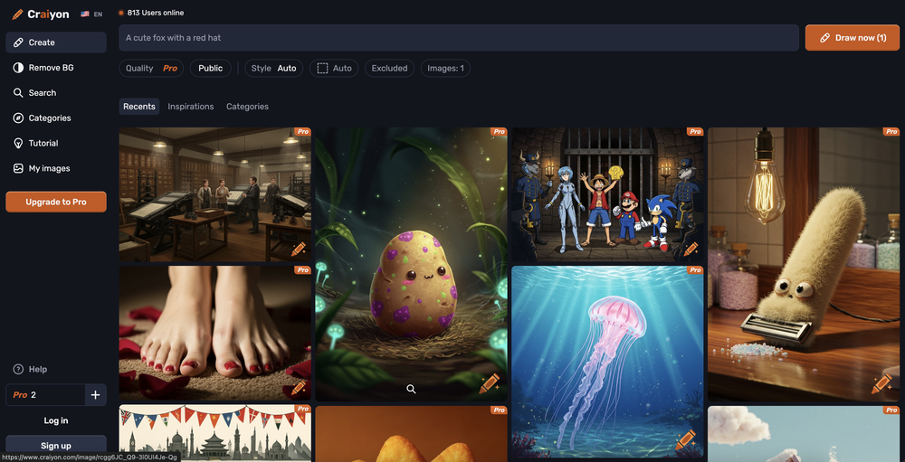Open the aspect ratio Auto dropdown
The width and height of the screenshot is (905, 462).
pyautogui.click(x=334, y=69)
